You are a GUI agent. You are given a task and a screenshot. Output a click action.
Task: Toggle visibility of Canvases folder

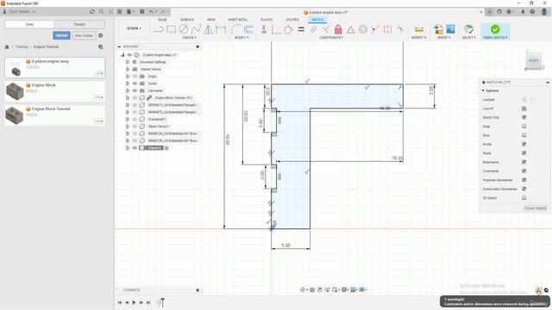(135, 90)
